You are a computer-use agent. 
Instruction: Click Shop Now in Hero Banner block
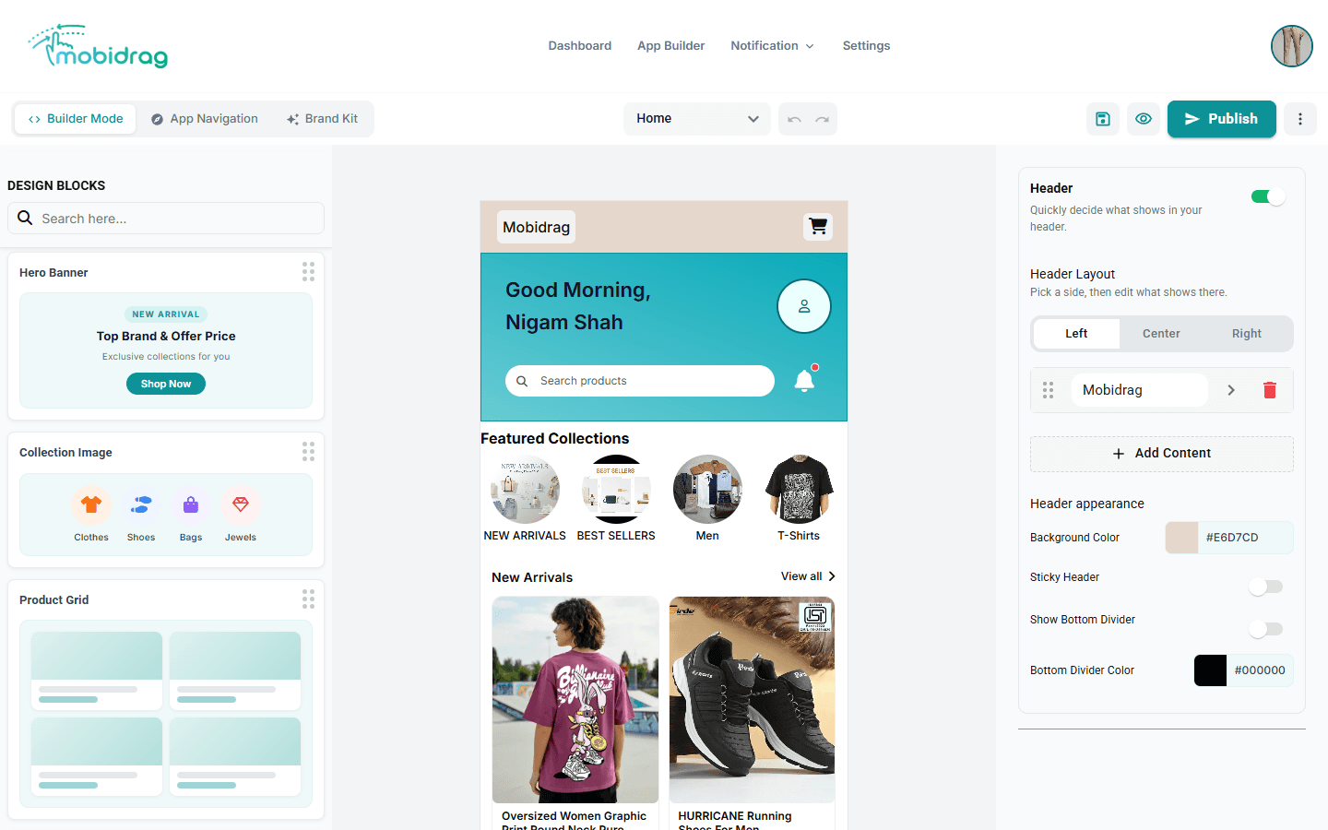click(166, 384)
